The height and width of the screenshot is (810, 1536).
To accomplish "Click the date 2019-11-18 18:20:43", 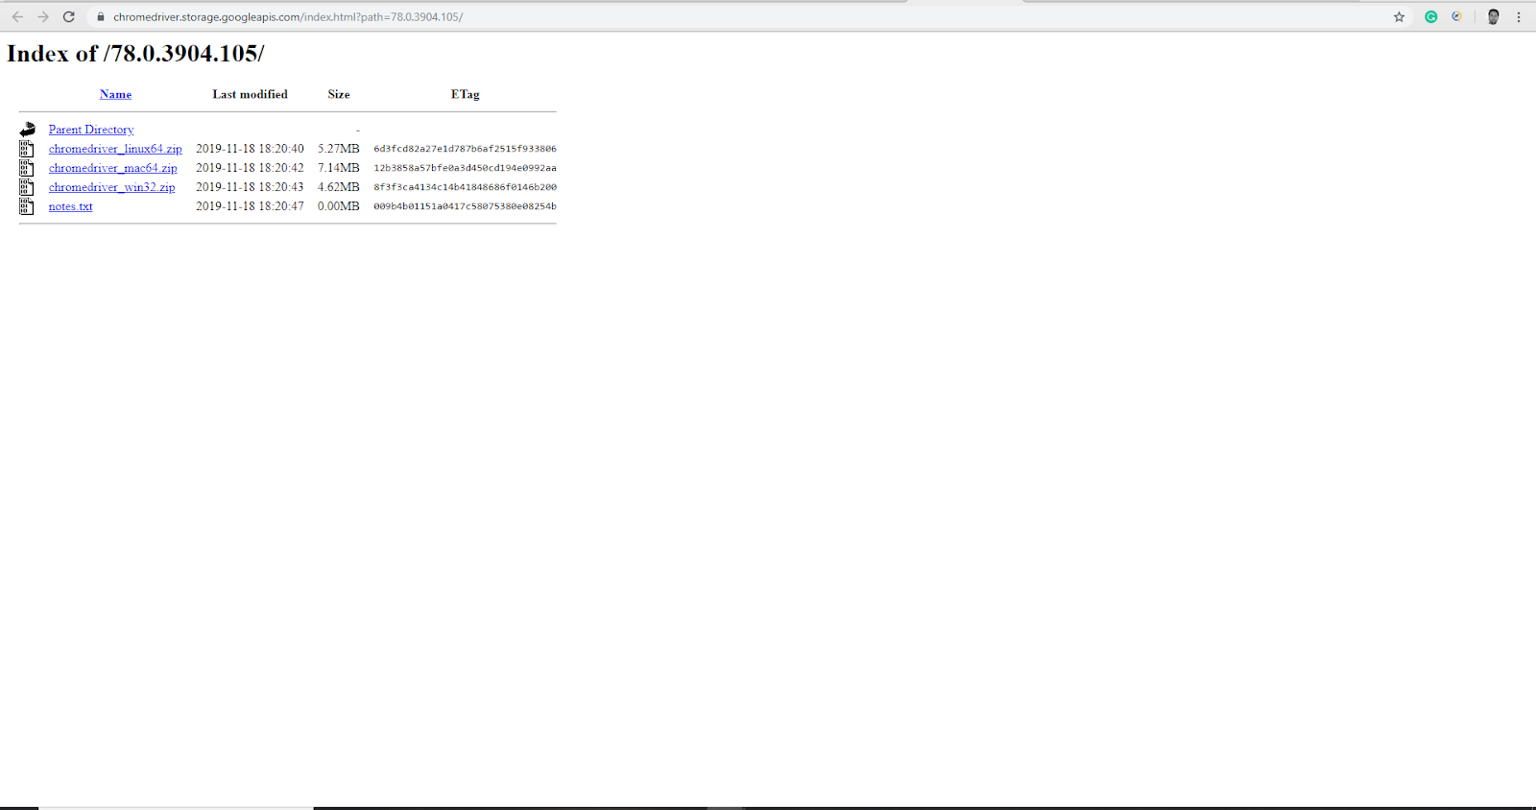I will (250, 187).
